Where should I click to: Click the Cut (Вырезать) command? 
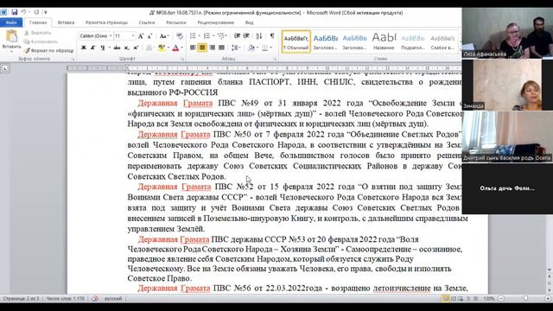click(38, 33)
